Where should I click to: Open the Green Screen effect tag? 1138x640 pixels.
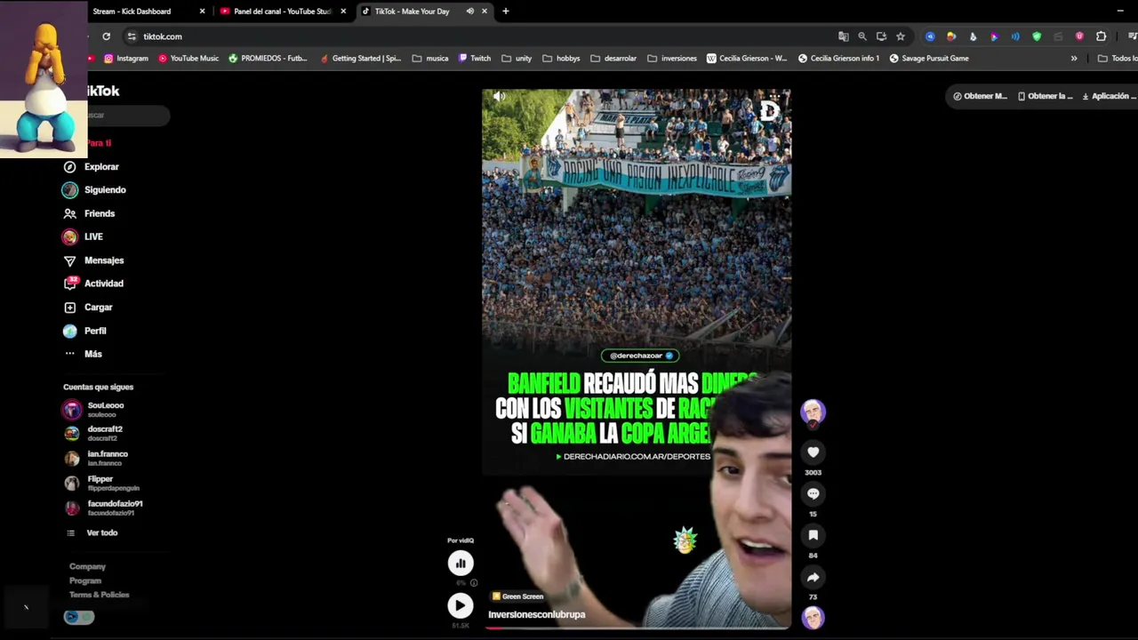click(517, 596)
